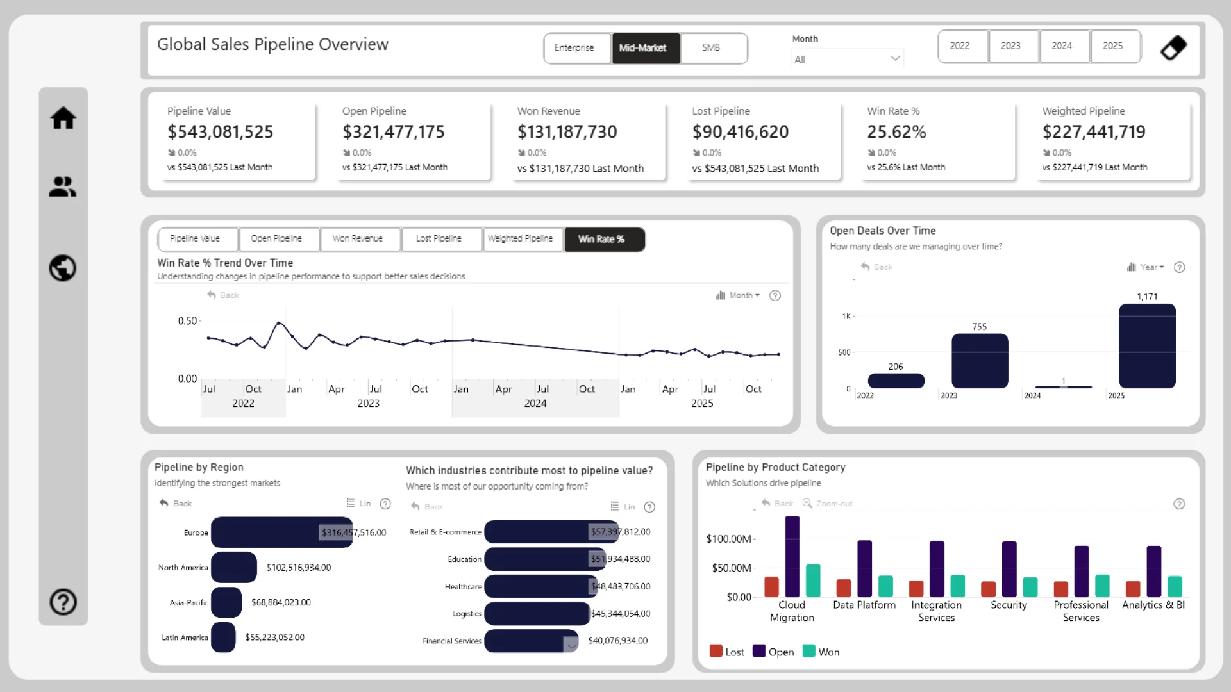Open the help question mark sidebar icon
This screenshot has height=692, width=1231.
(63, 602)
